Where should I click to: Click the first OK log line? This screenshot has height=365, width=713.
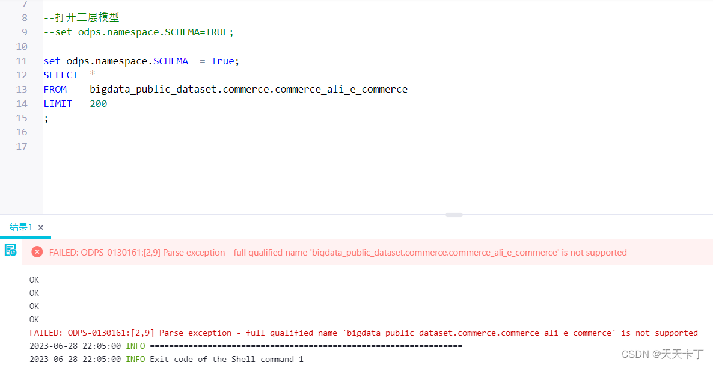[34, 280]
